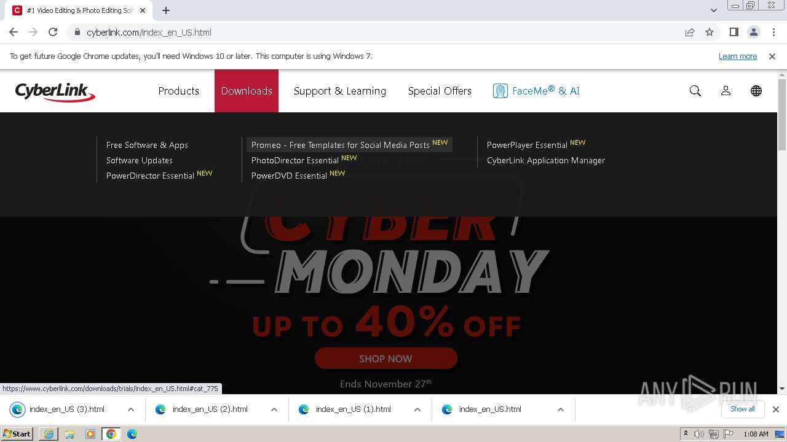Click Learn more about Chrome updates
This screenshot has height=442, width=787.
coord(738,56)
